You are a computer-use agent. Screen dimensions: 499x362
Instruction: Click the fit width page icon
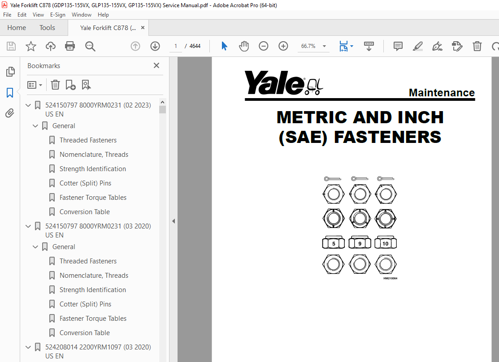(344, 46)
